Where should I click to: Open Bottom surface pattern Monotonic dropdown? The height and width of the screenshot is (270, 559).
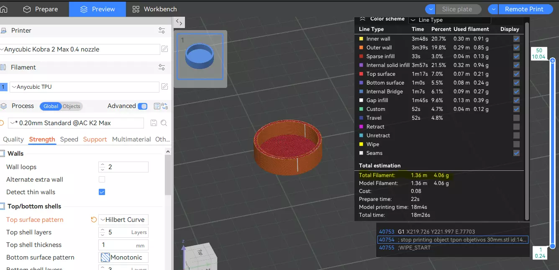coord(123,257)
